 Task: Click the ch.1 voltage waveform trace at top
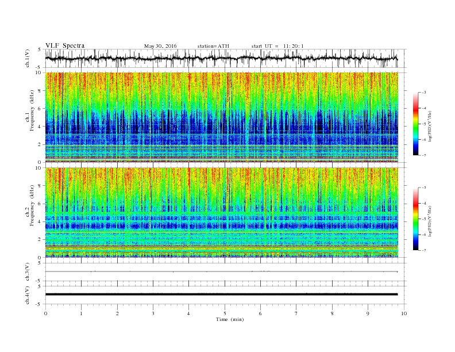click(221, 58)
